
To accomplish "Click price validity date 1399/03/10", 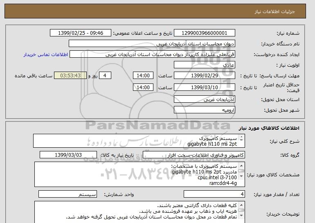I will pos(204,88).
